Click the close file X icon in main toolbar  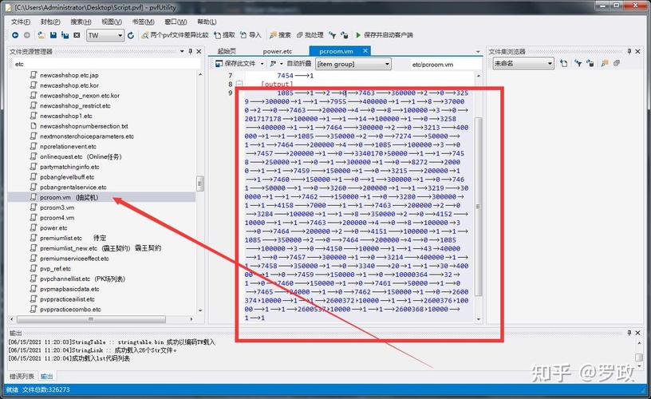point(77,35)
